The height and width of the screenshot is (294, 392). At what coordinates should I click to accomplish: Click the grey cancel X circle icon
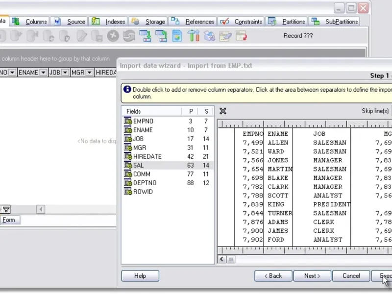pos(113,36)
